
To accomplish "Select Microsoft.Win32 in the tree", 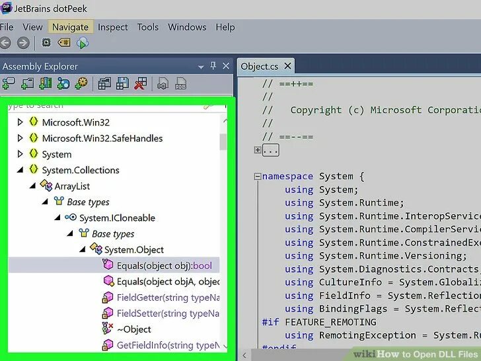I will [x=76, y=122].
